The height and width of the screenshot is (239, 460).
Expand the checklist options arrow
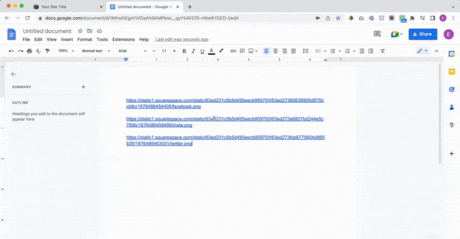[x=325, y=51]
